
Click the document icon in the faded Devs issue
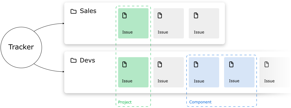tap(266, 65)
